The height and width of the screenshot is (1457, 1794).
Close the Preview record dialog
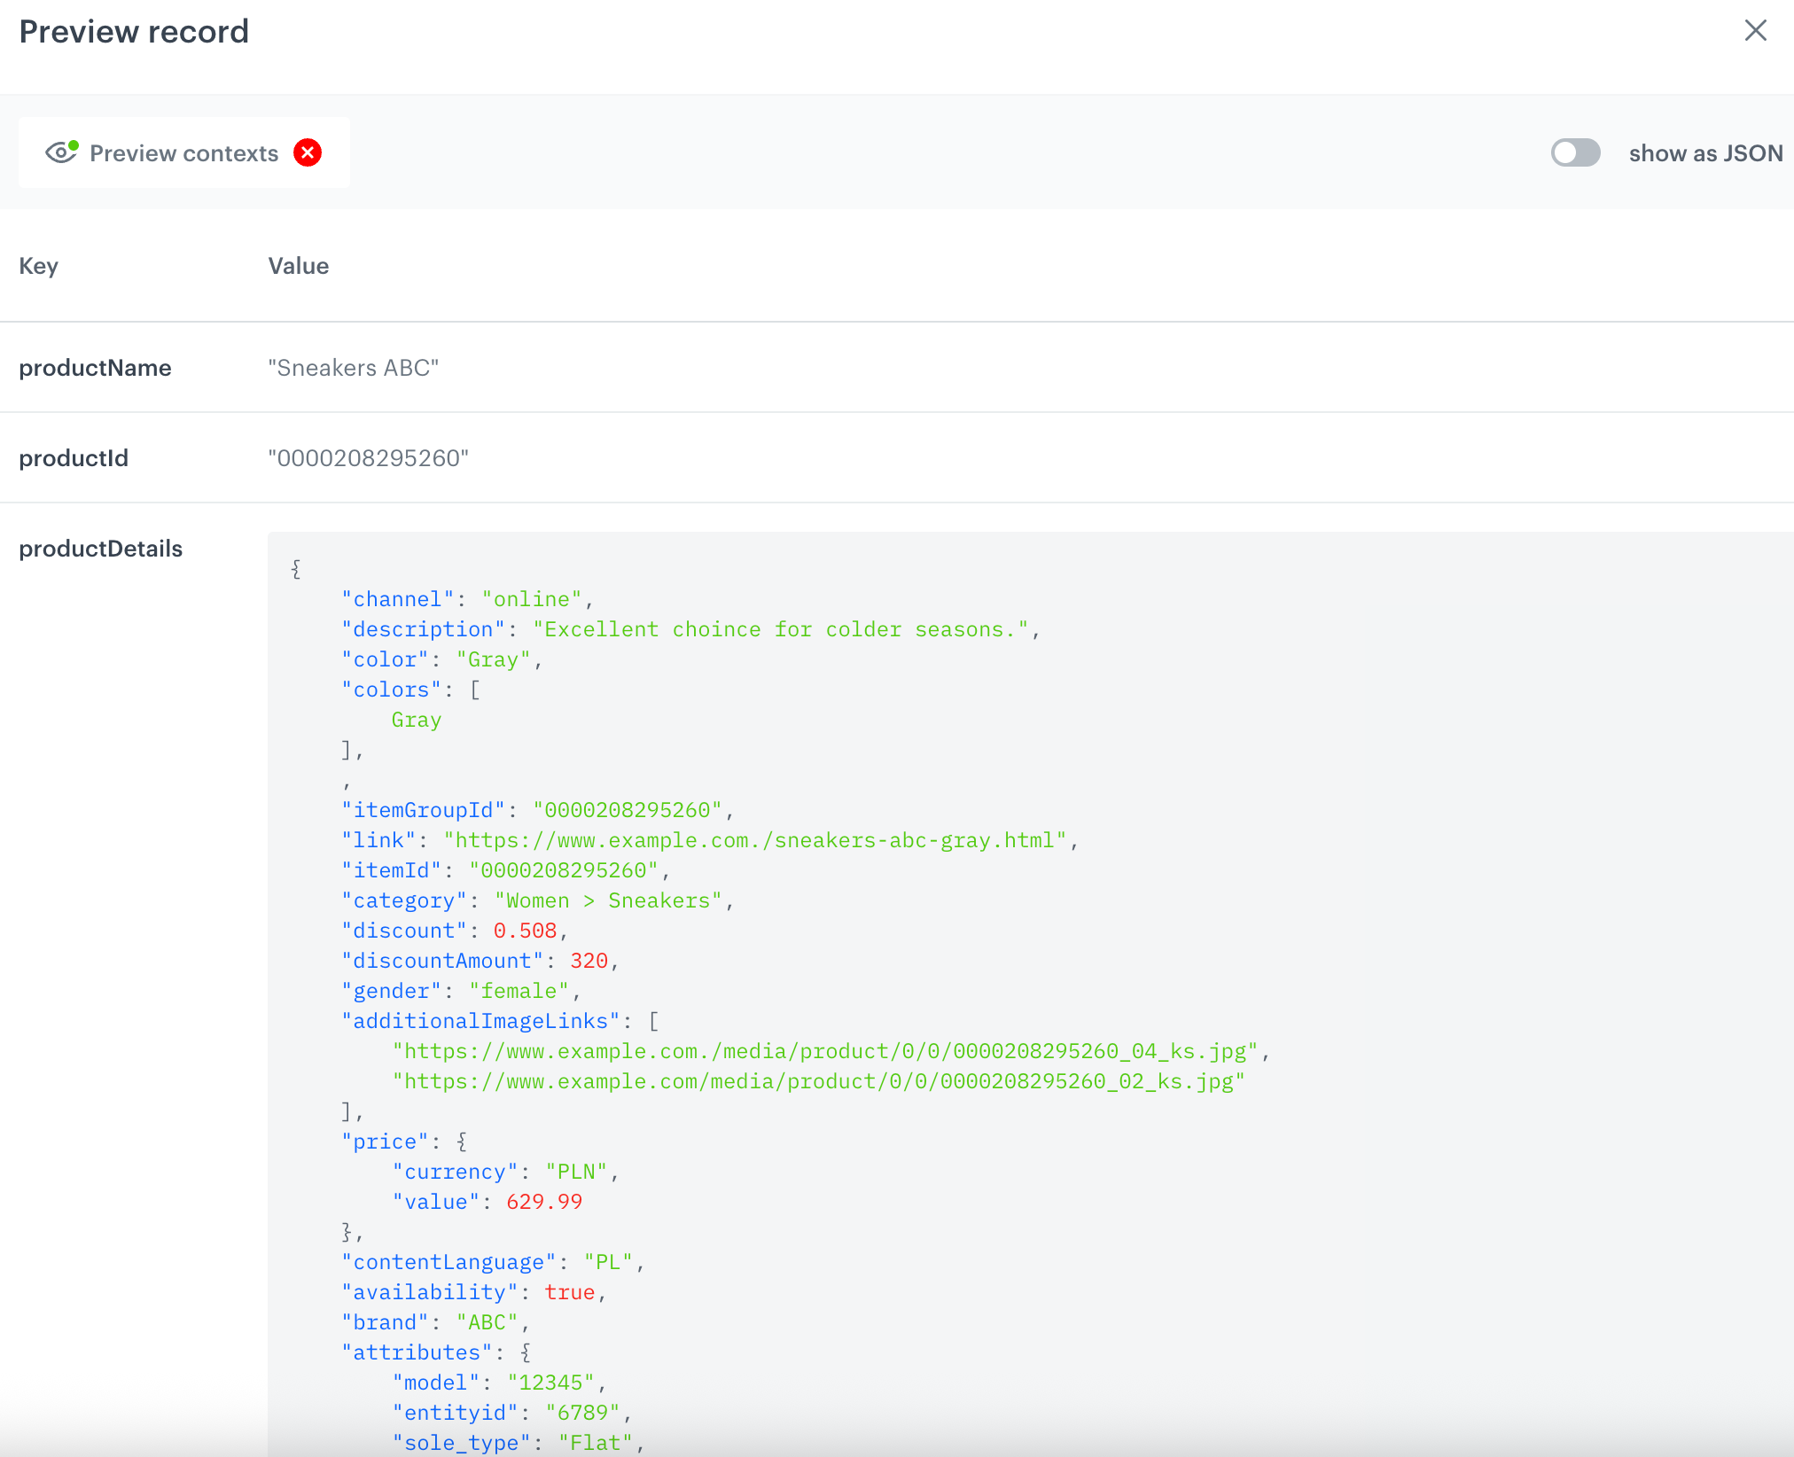pyautogui.click(x=1755, y=30)
